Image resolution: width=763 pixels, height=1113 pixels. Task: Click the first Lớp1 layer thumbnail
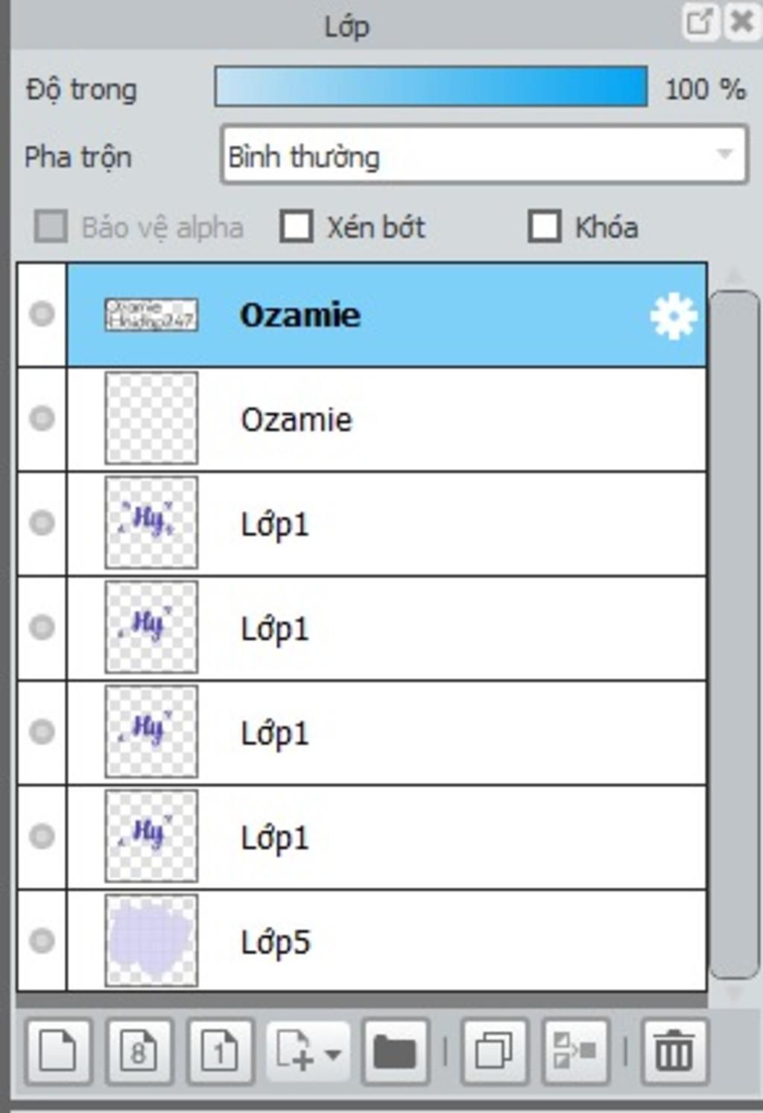click(x=151, y=523)
